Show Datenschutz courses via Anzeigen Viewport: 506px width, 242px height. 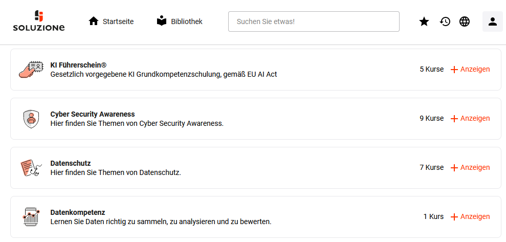(470, 168)
